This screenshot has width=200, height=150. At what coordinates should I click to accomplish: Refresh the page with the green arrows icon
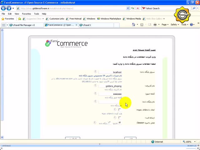click(x=132, y=8)
